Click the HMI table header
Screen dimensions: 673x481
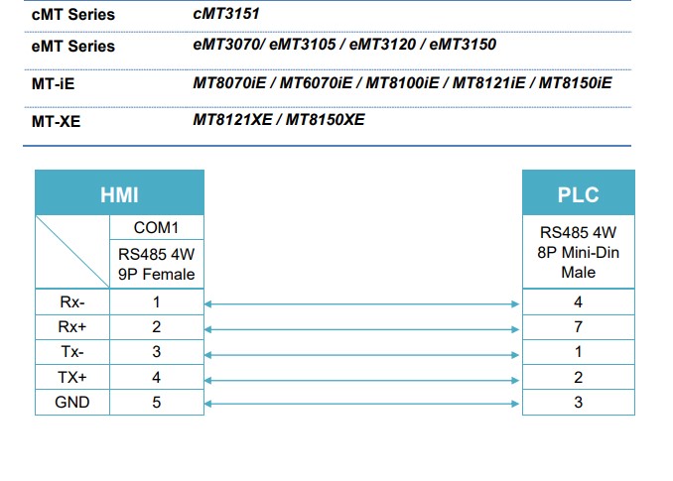(x=119, y=193)
